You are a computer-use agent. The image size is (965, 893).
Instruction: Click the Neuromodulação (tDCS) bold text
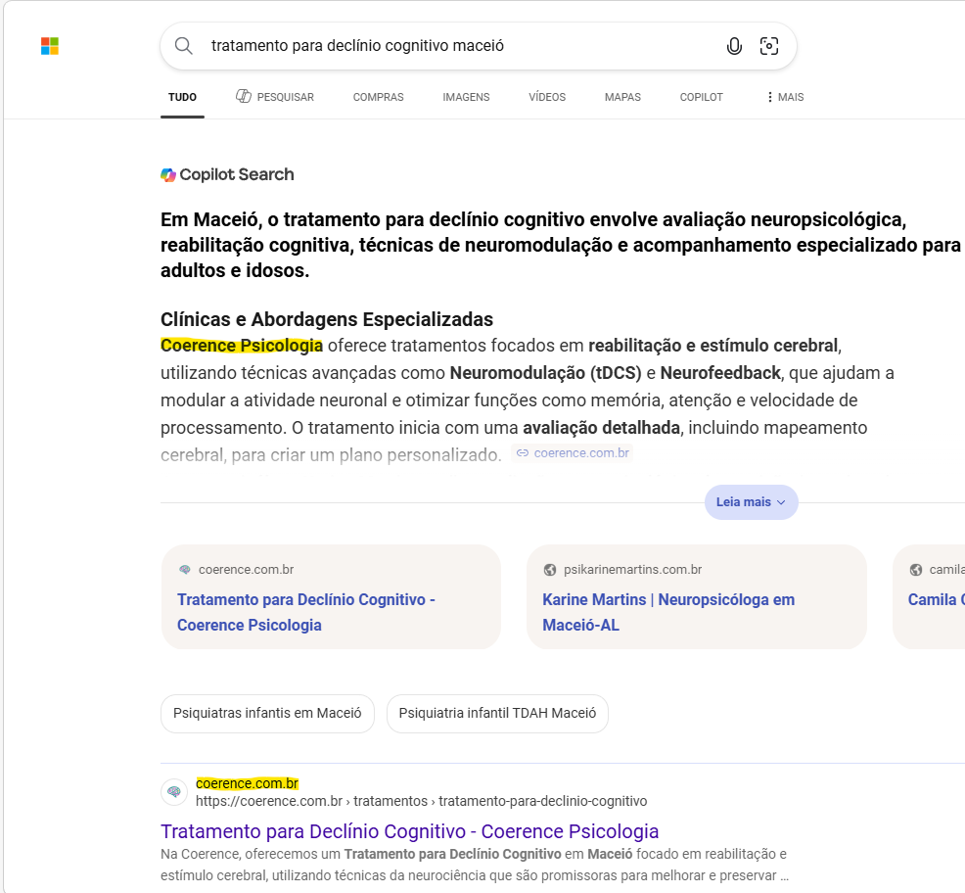pyautogui.click(x=545, y=373)
